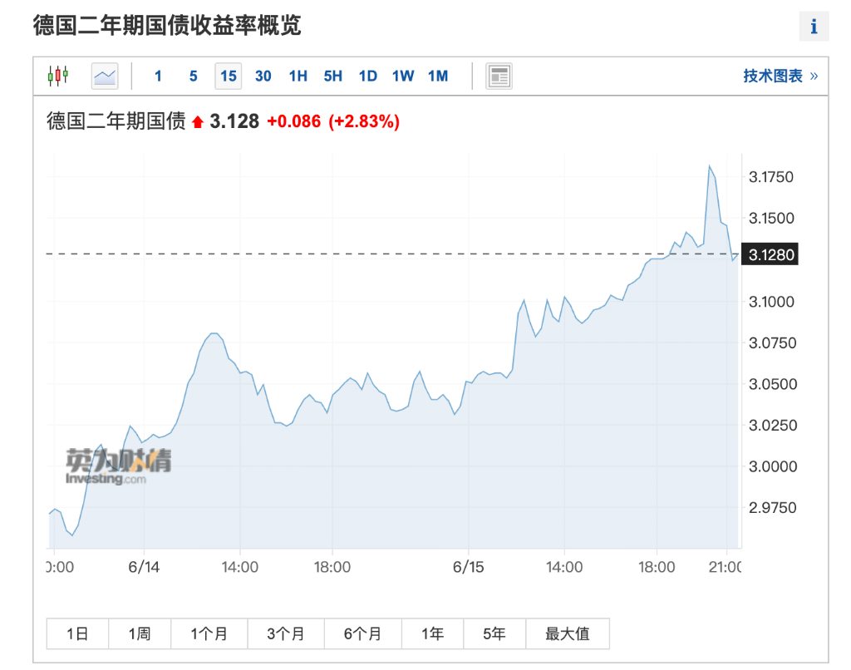The height and width of the screenshot is (670, 851).
Task: Show the 3个月 time range
Action: 286,633
